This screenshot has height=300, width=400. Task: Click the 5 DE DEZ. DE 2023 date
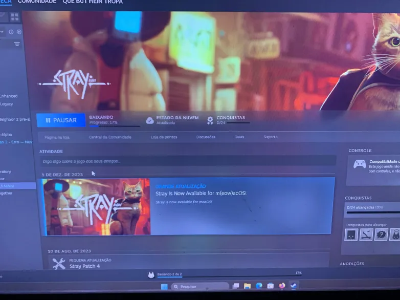point(62,175)
